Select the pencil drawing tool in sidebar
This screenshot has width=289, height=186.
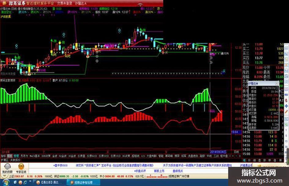(286, 111)
